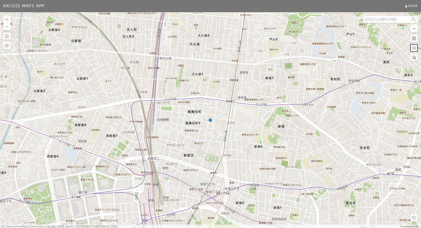Zoom out with the minus button
The width and height of the screenshot is (421, 228).
click(x=7, y=27)
